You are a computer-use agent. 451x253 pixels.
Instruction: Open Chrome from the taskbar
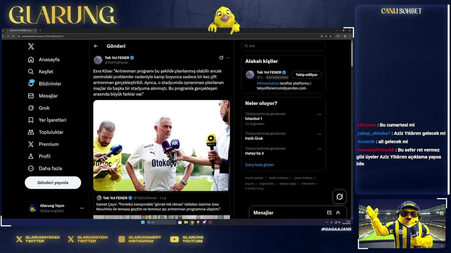click(192, 222)
